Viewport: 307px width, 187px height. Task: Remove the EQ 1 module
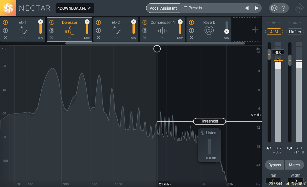tap(5, 38)
